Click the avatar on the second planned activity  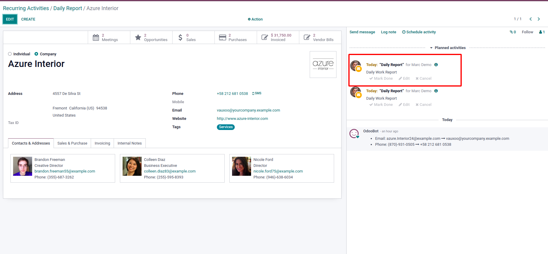(356, 92)
